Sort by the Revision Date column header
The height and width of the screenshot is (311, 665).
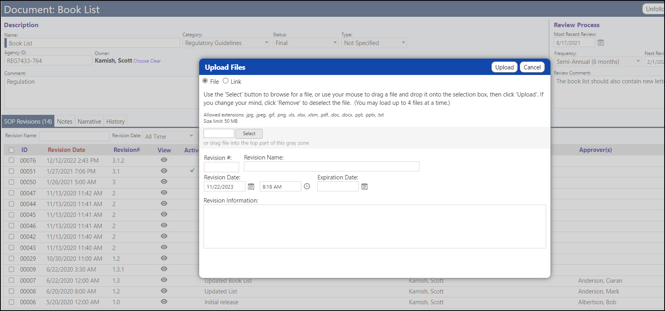(x=66, y=150)
